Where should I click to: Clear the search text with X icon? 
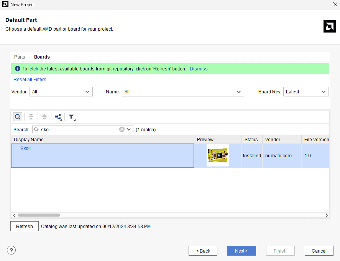pyautogui.click(x=122, y=129)
